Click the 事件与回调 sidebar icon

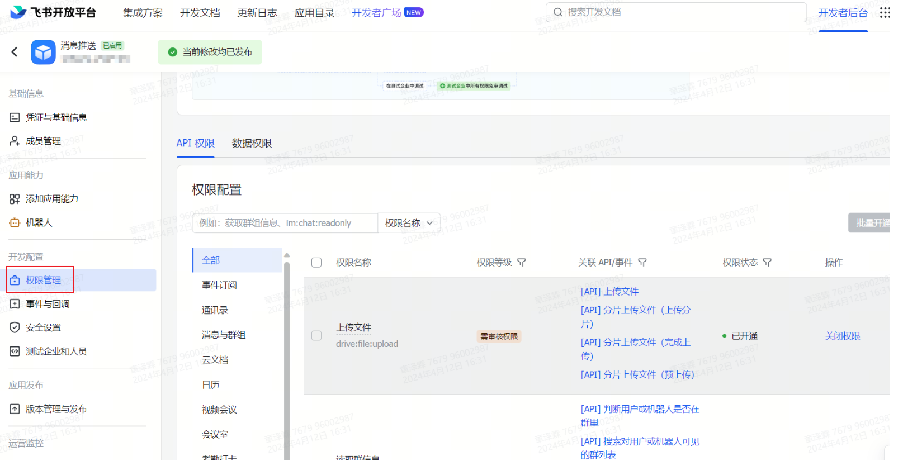(15, 304)
